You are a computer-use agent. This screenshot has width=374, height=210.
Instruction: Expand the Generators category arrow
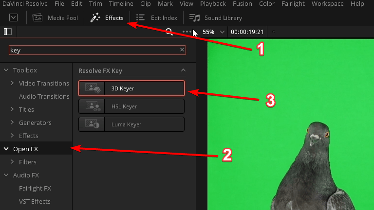[x=12, y=122]
